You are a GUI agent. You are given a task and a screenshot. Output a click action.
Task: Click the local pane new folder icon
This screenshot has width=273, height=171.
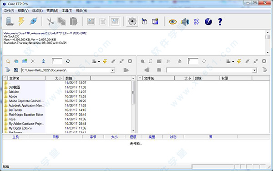(x=25, y=61)
